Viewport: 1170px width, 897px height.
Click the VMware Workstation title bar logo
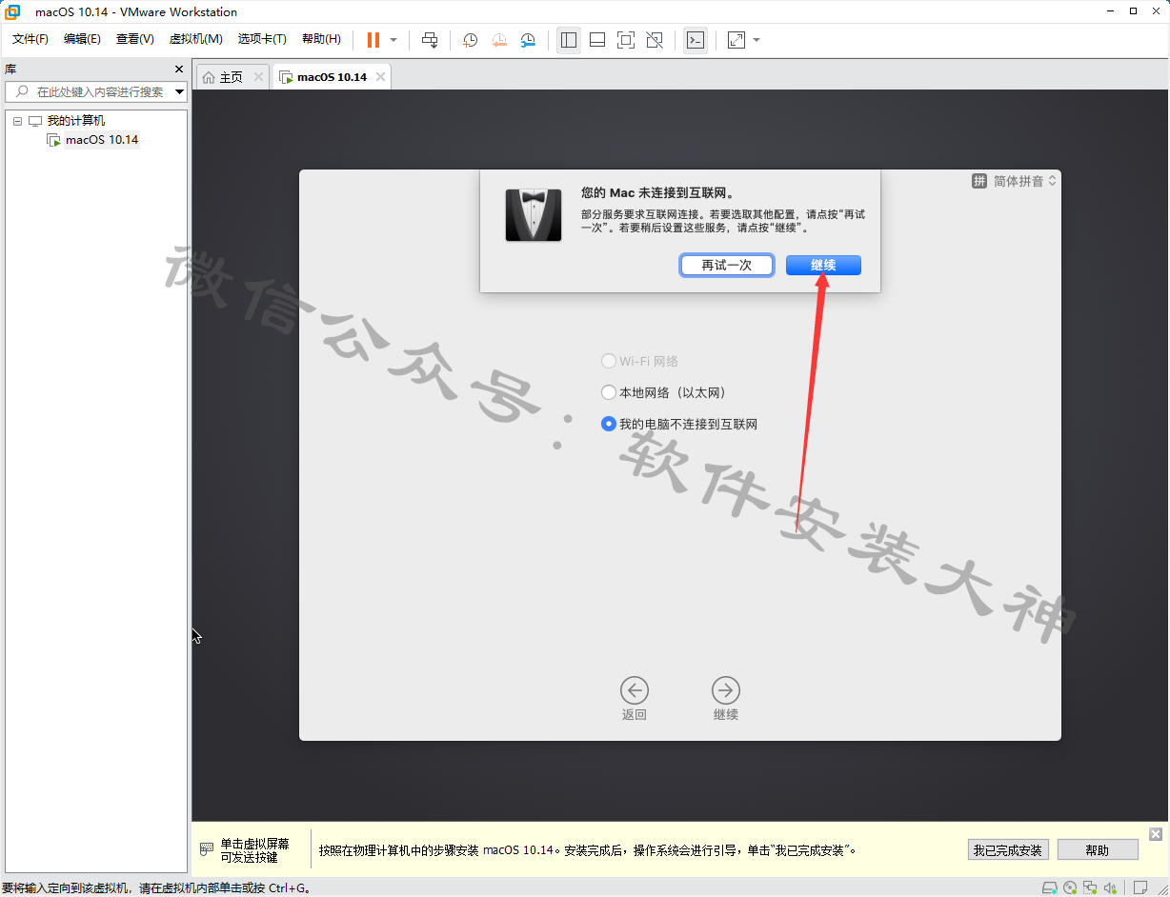pos(13,11)
